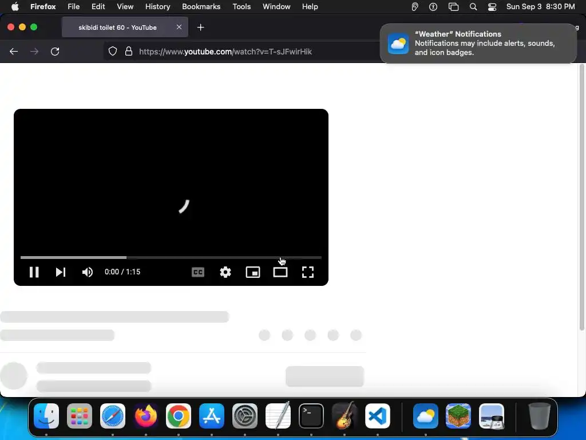Open Launchpad from the Dock
The height and width of the screenshot is (440, 586).
coord(80,416)
